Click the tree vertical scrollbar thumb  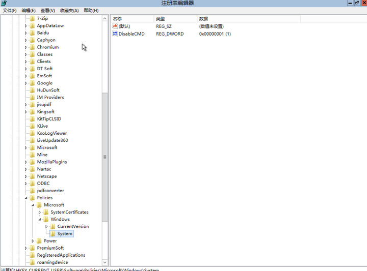(x=105, y=157)
